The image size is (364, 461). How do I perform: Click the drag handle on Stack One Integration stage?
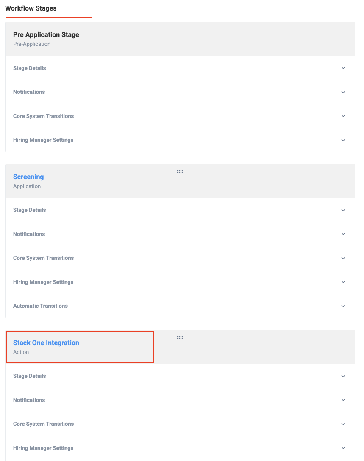(180, 337)
